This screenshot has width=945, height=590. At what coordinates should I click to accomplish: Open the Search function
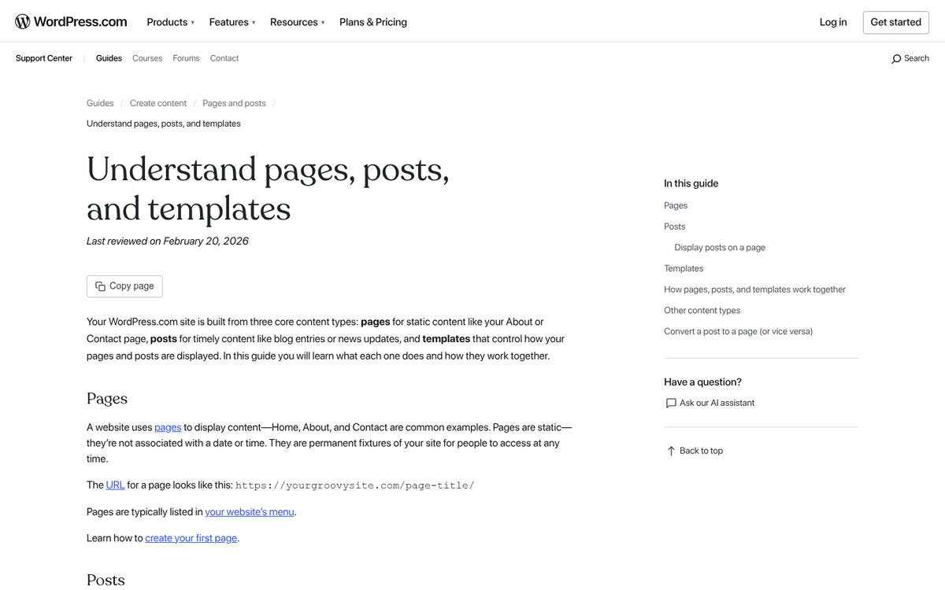(910, 58)
